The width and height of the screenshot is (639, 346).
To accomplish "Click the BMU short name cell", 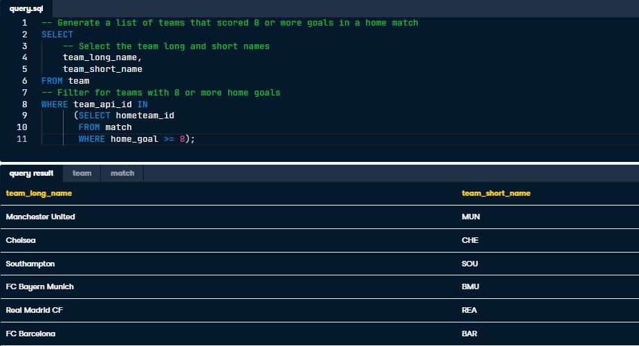I will point(470,287).
